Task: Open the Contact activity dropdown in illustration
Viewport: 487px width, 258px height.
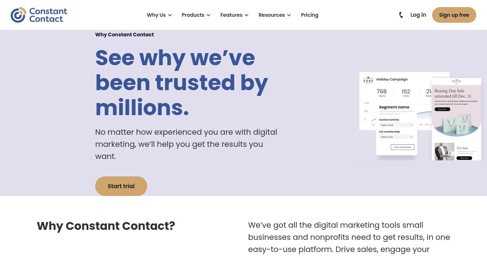Action: click(396, 125)
